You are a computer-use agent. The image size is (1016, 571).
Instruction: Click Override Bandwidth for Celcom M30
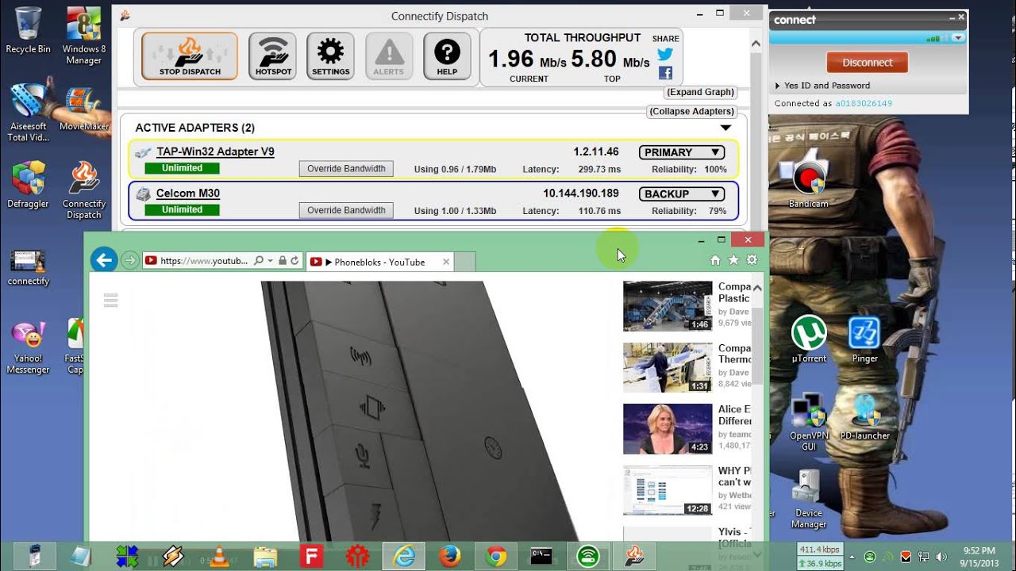point(346,210)
